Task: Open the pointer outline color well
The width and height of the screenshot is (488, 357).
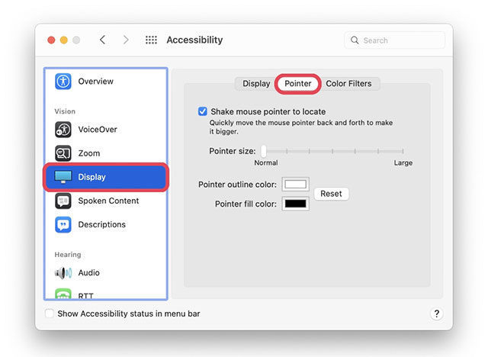Action: pos(295,185)
